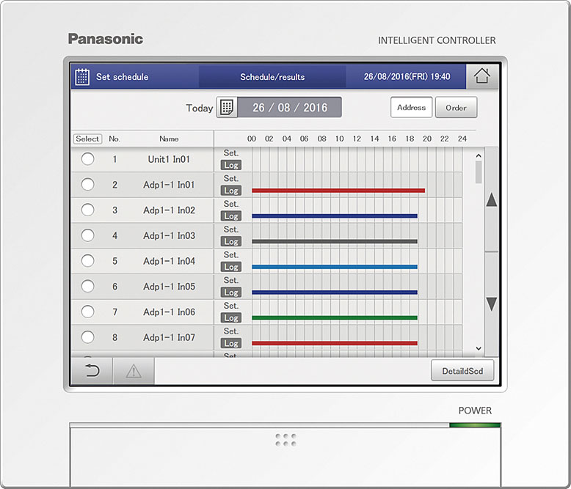Click the DetaildScd button
The width and height of the screenshot is (571, 489).
(x=462, y=371)
